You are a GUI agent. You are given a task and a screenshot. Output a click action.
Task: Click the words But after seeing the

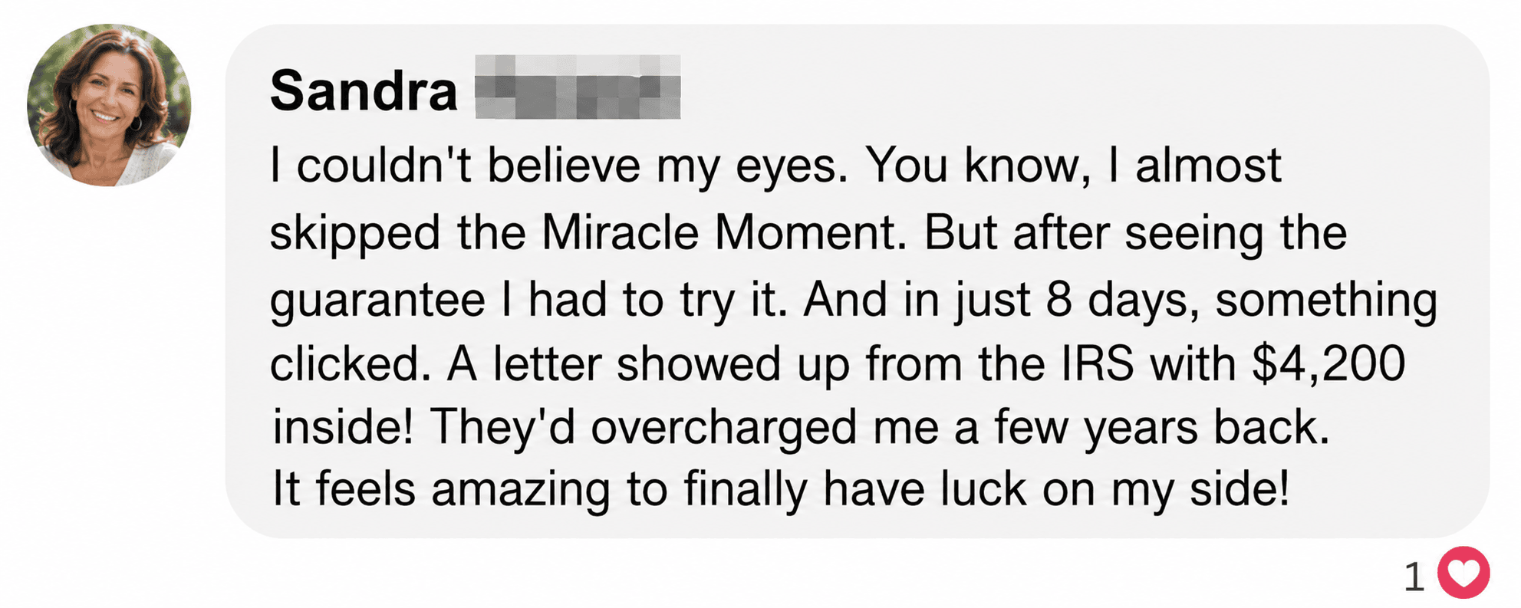point(1135,232)
